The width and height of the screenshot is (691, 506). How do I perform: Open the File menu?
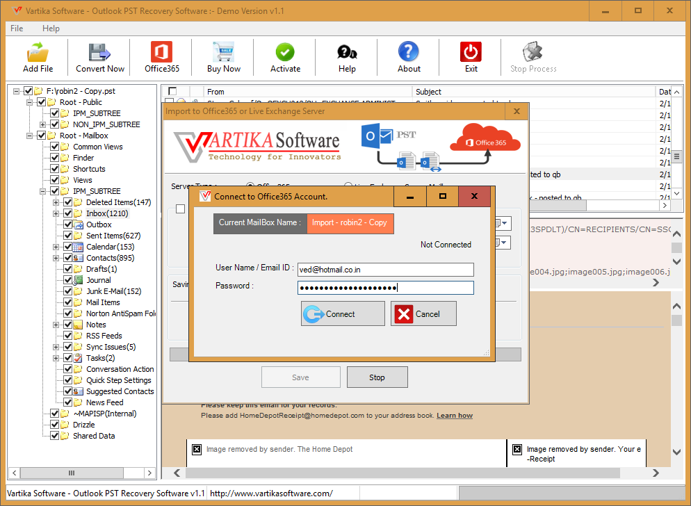17,28
